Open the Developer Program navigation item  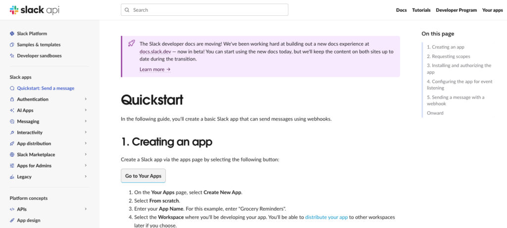pos(456,10)
